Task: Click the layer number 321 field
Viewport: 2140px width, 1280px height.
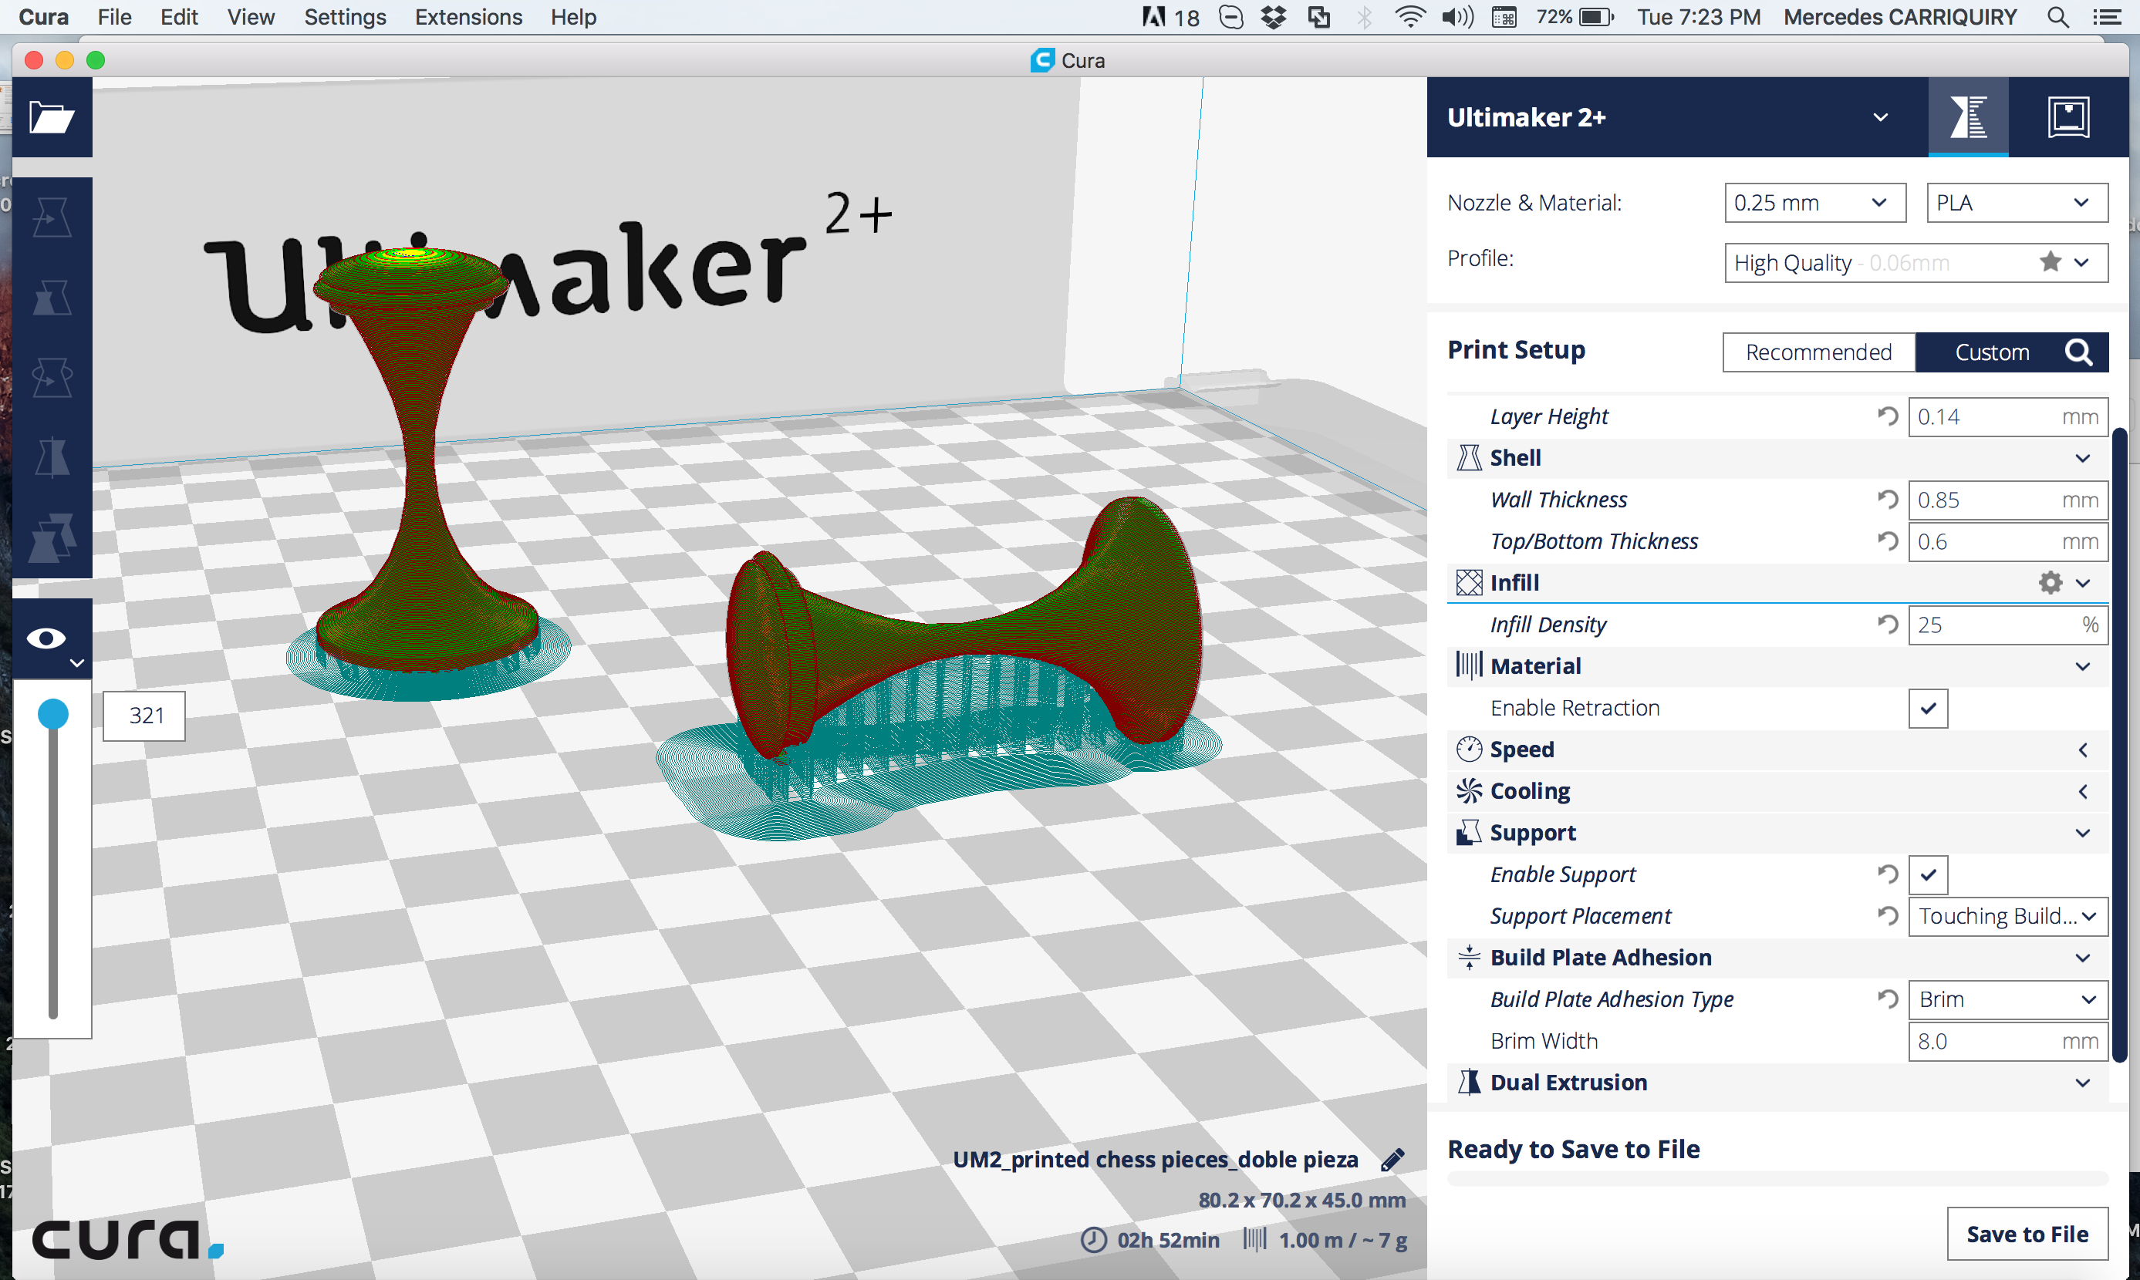Action: tap(144, 716)
